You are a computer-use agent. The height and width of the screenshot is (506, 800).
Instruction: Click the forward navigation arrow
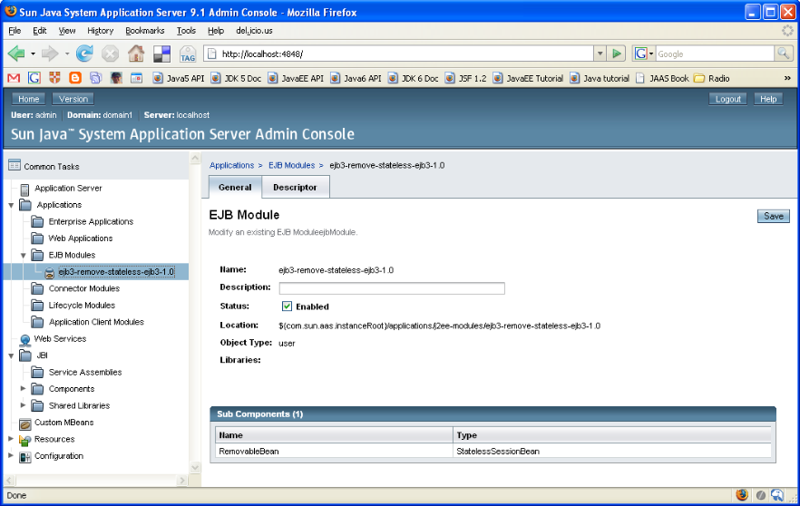coord(51,53)
